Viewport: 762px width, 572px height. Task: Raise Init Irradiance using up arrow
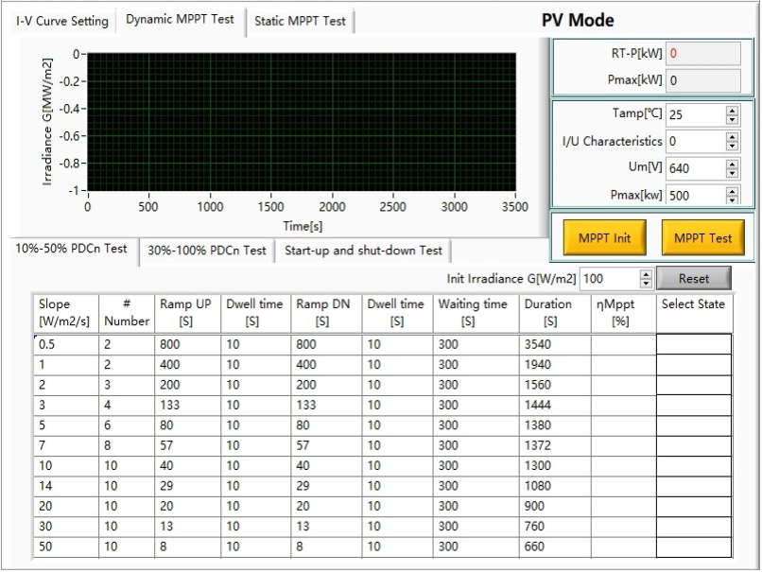(x=647, y=275)
